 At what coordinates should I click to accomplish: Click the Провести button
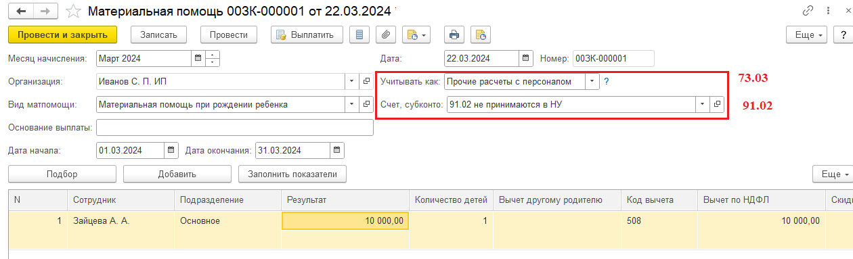coord(229,34)
